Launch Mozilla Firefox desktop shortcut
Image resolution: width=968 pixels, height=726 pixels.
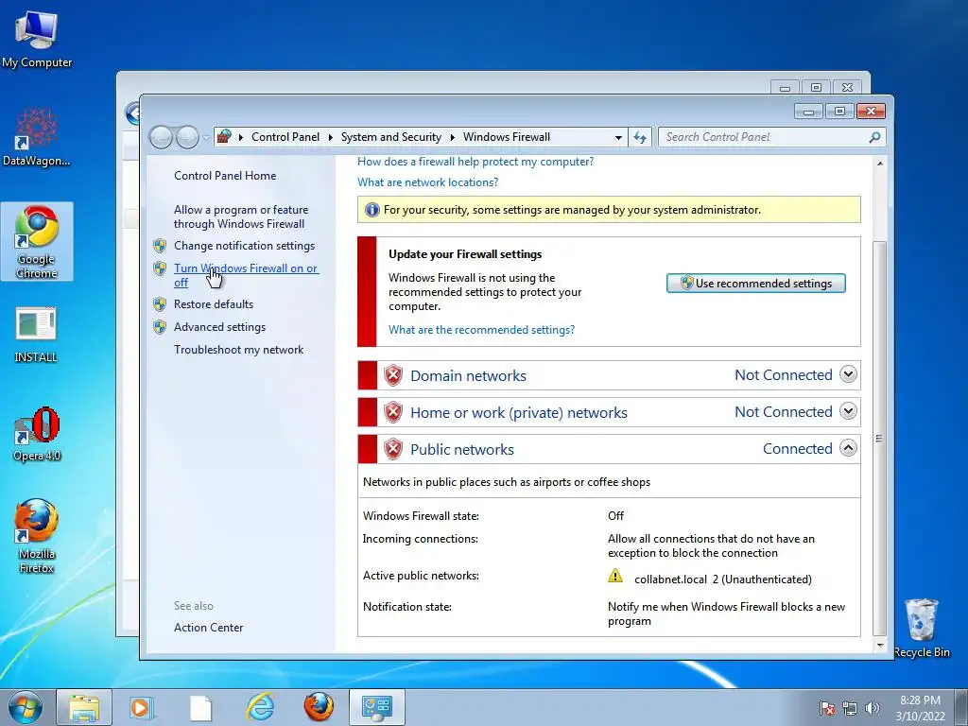click(37, 536)
